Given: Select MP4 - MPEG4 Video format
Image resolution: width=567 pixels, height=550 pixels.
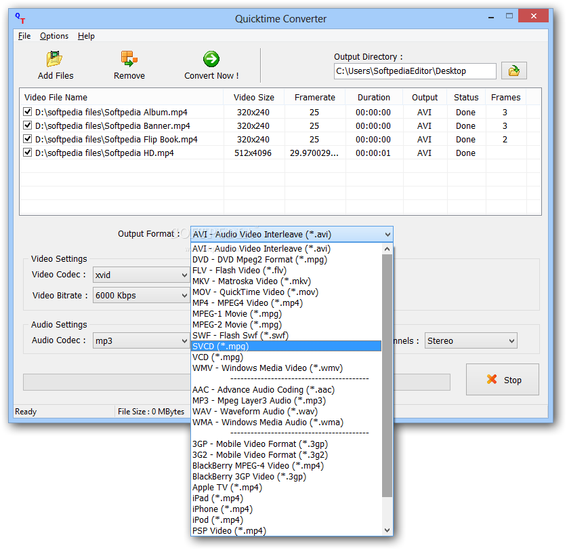Looking at the screenshot, I should 287,303.
